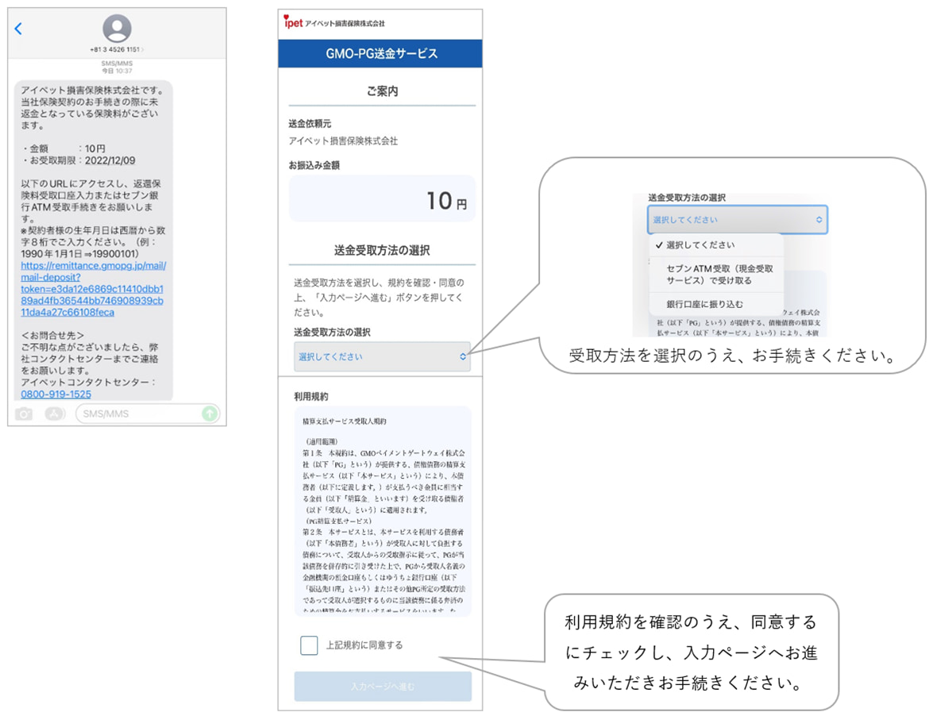Call the 0800-919-1525 contact center link

58,394
